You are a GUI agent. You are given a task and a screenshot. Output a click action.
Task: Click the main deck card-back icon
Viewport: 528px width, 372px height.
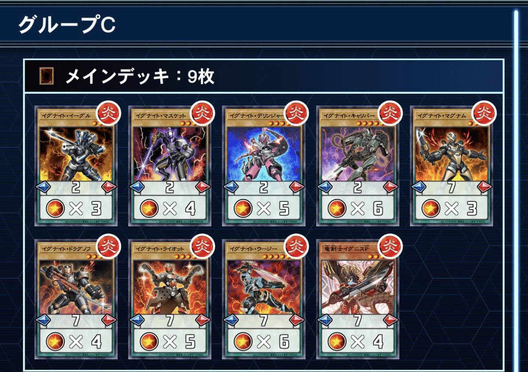tap(46, 77)
